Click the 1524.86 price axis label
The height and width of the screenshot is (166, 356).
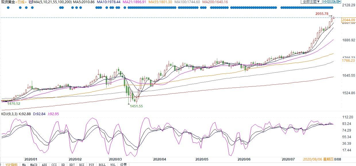click(x=348, y=93)
